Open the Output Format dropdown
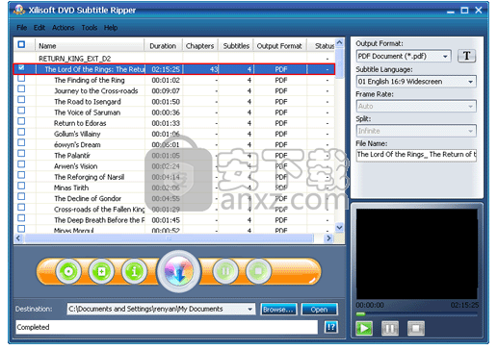The width and height of the screenshot is (498, 350). tap(445, 57)
